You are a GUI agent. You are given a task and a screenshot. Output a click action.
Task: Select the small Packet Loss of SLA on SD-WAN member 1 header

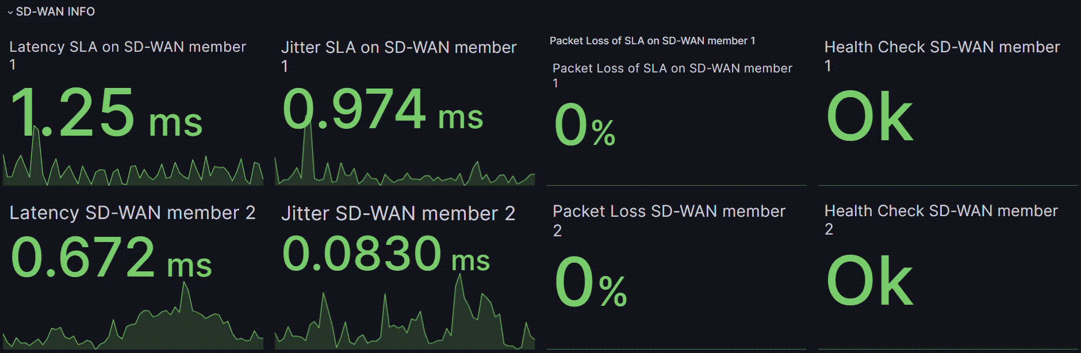click(652, 41)
